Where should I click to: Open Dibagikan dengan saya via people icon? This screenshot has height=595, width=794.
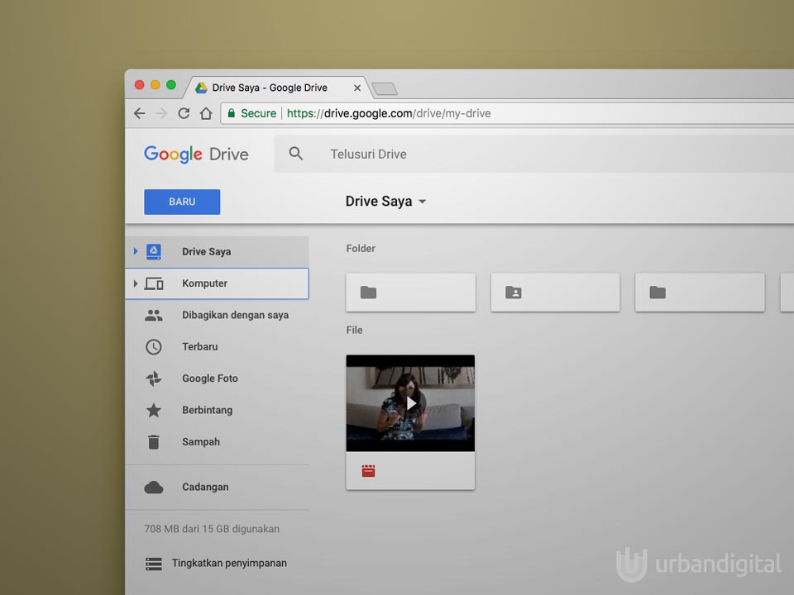pyautogui.click(x=154, y=315)
